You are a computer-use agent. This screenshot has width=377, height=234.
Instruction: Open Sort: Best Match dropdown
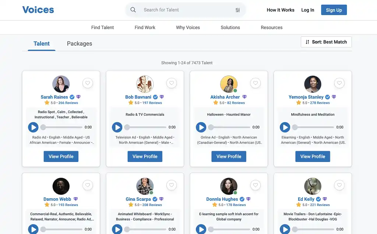coord(326,42)
